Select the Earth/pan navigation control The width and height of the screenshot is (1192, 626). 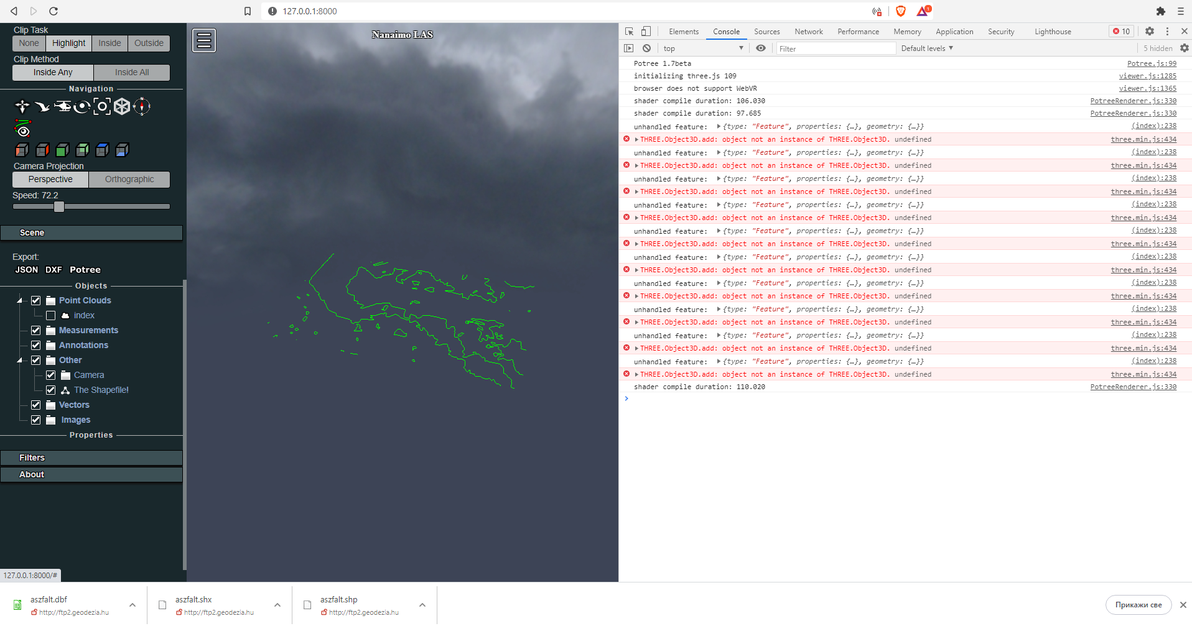[22, 106]
